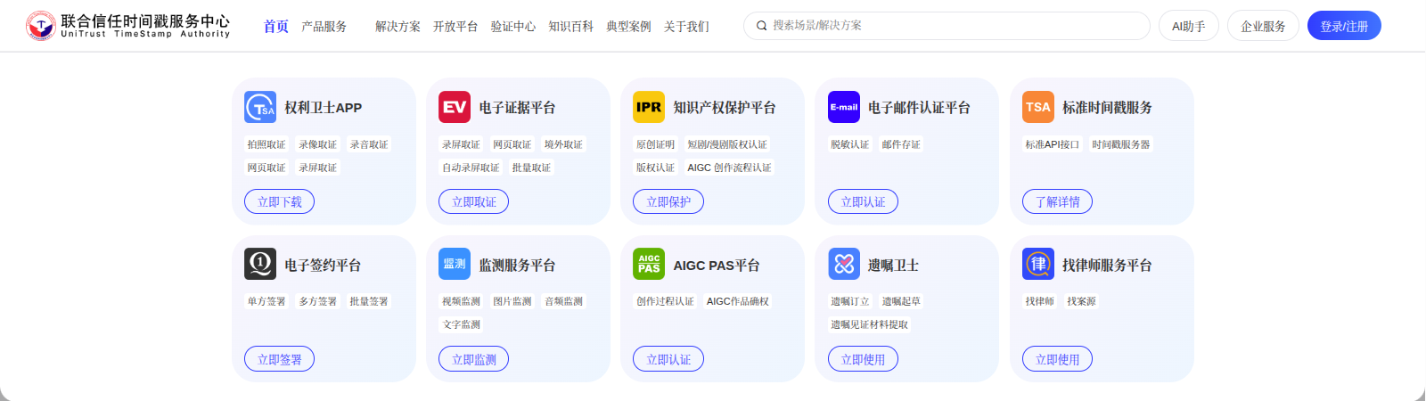Click the orange TSA 标准时间戳服务 icon
Screen dimensions: 1426x401
click(x=1038, y=107)
